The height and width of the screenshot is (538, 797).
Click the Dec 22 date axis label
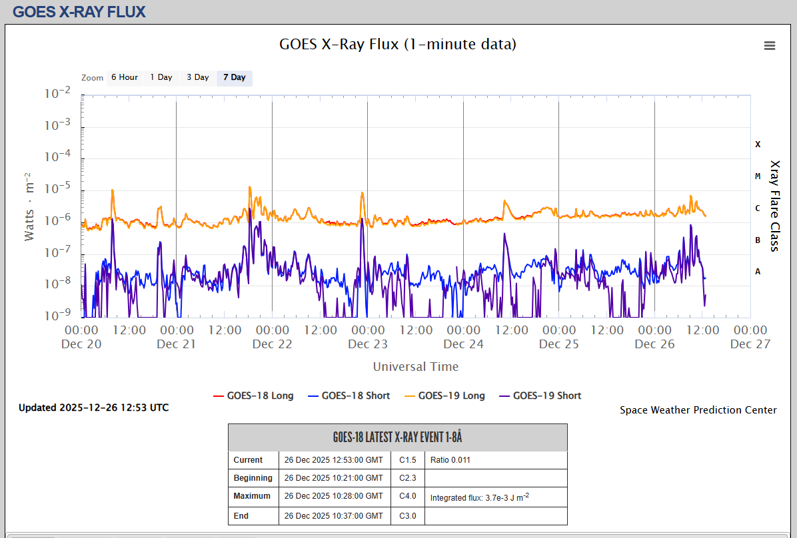tap(272, 344)
